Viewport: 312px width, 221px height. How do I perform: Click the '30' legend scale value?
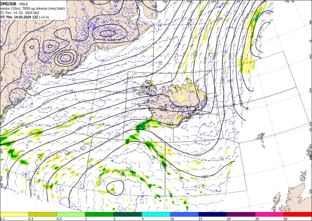(x=257, y=219)
